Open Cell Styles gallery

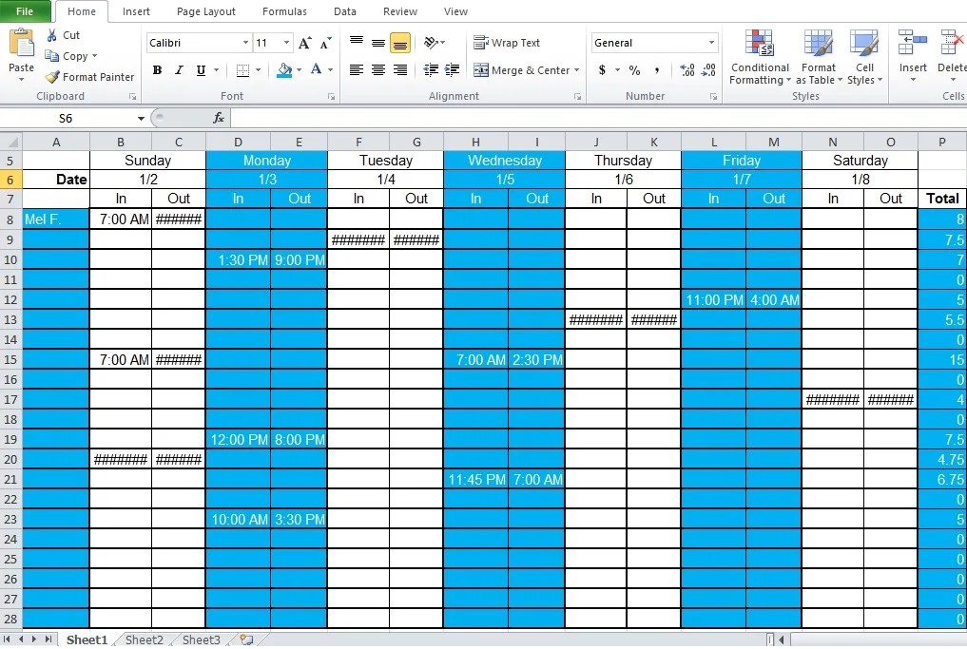[864, 57]
